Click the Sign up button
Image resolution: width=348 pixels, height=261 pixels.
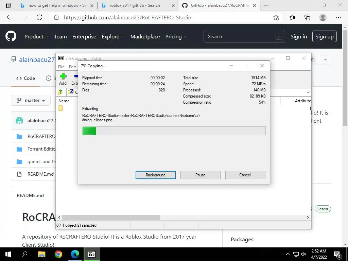pos(325,36)
